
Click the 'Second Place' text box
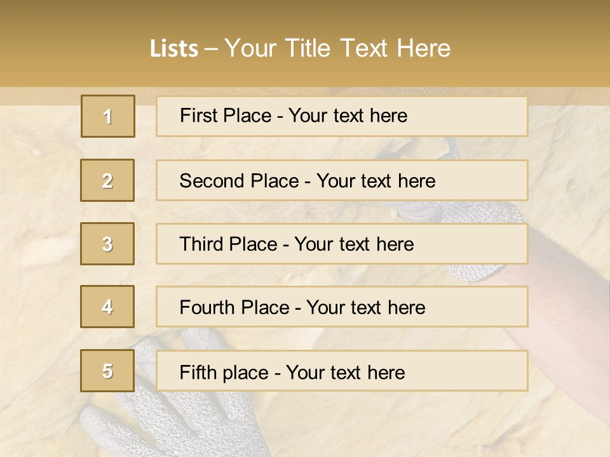click(x=342, y=180)
